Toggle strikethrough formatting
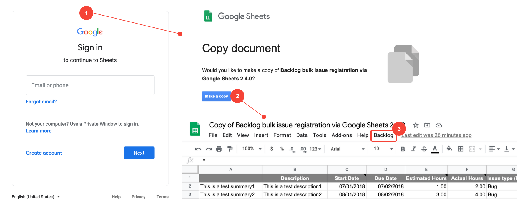The width and height of the screenshot is (517, 215). click(x=424, y=149)
